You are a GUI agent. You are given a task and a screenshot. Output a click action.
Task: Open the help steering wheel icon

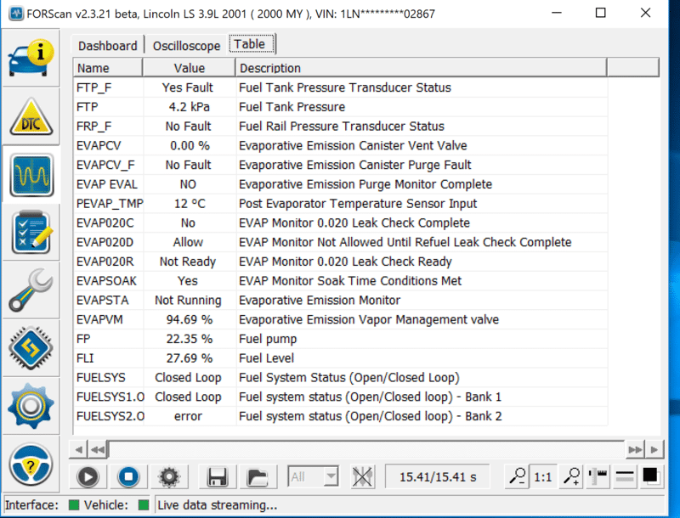point(31,465)
